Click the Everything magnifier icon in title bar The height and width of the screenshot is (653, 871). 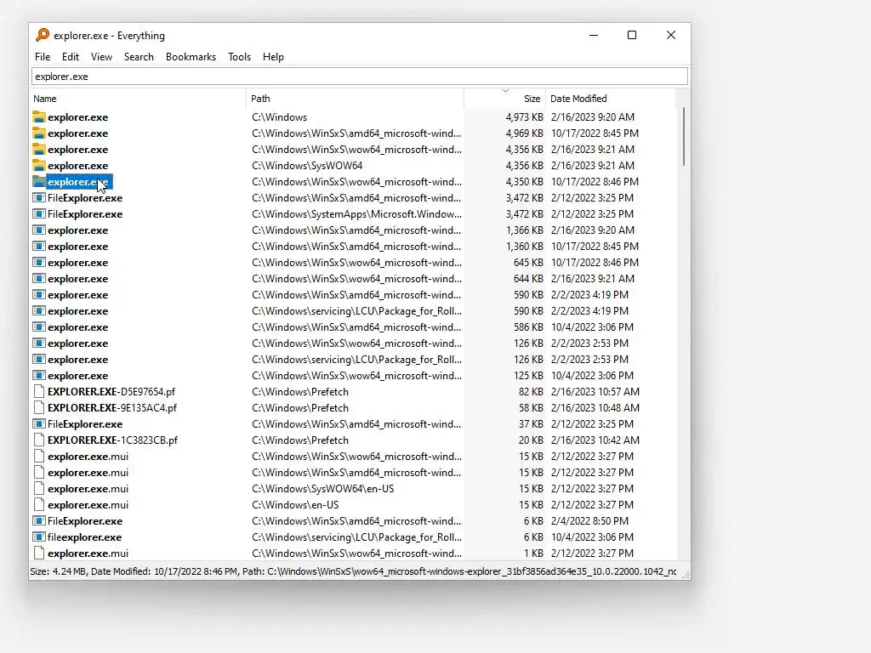click(43, 35)
